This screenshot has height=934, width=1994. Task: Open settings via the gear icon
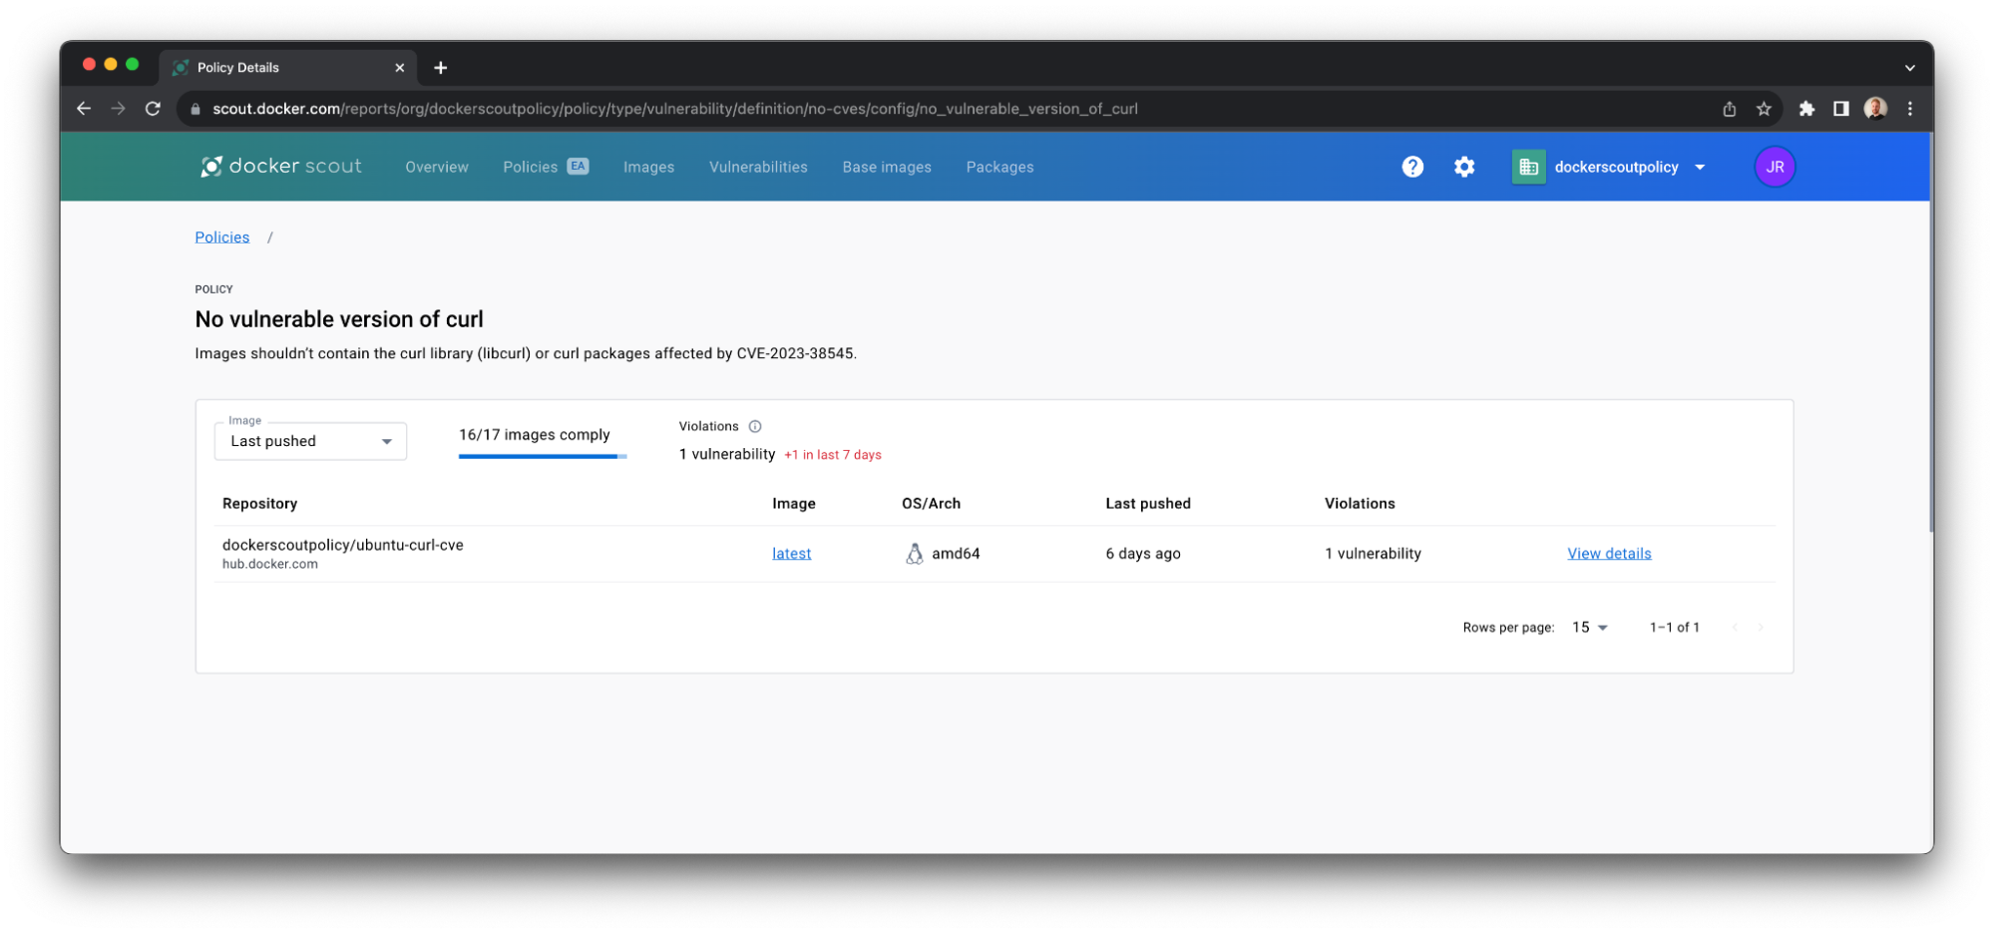(1463, 167)
